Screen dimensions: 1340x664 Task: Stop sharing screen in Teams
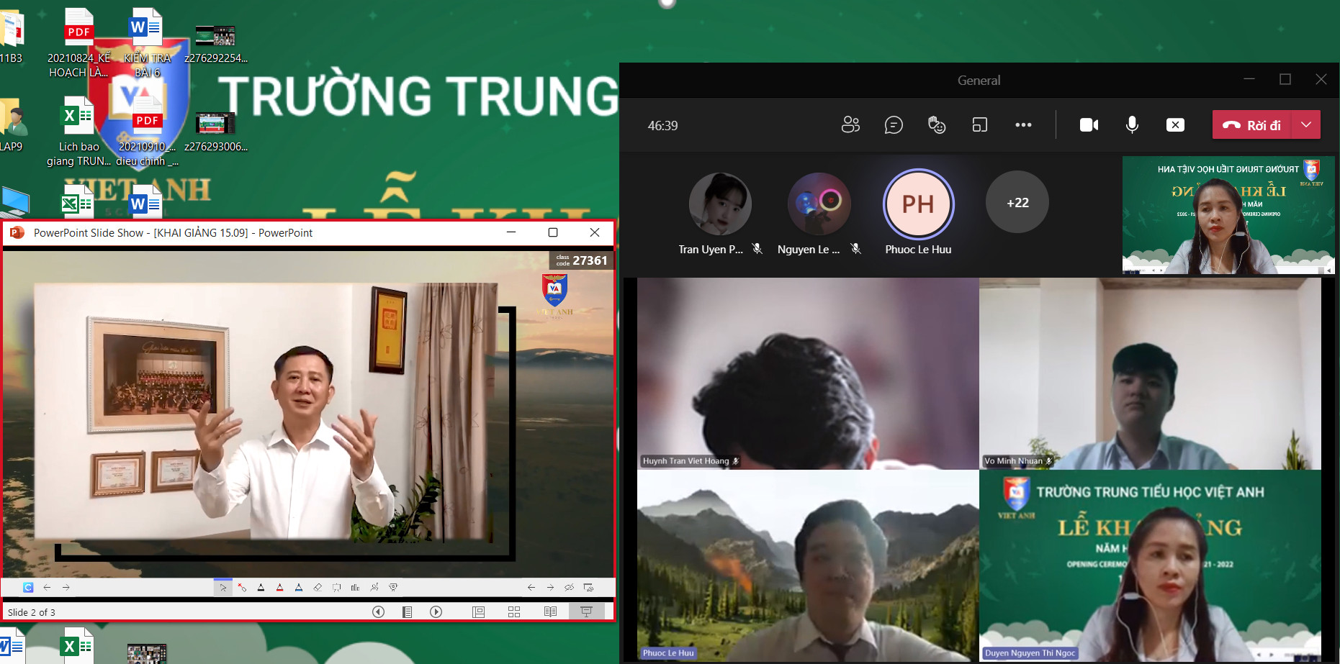coord(1175,124)
